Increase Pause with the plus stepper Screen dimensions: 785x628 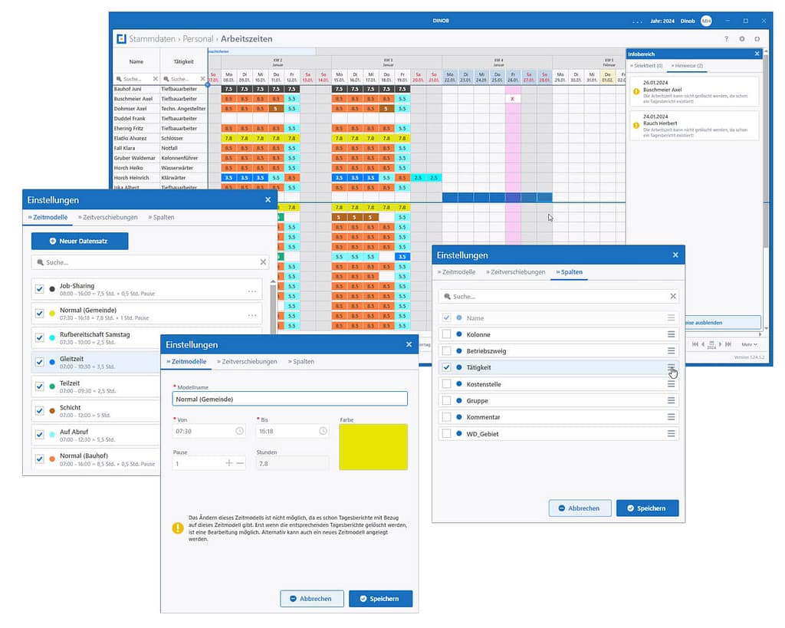pyautogui.click(x=228, y=463)
